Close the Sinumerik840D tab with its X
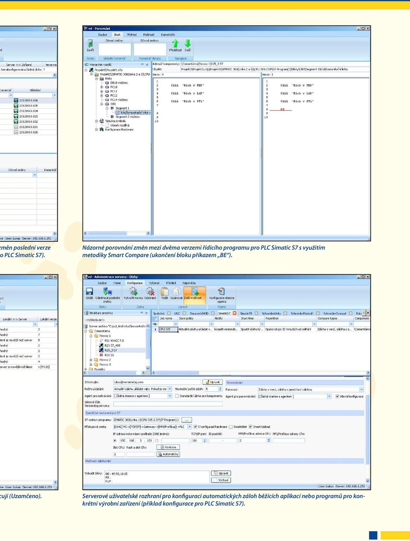This screenshot has height=541, width=410. coord(213,313)
